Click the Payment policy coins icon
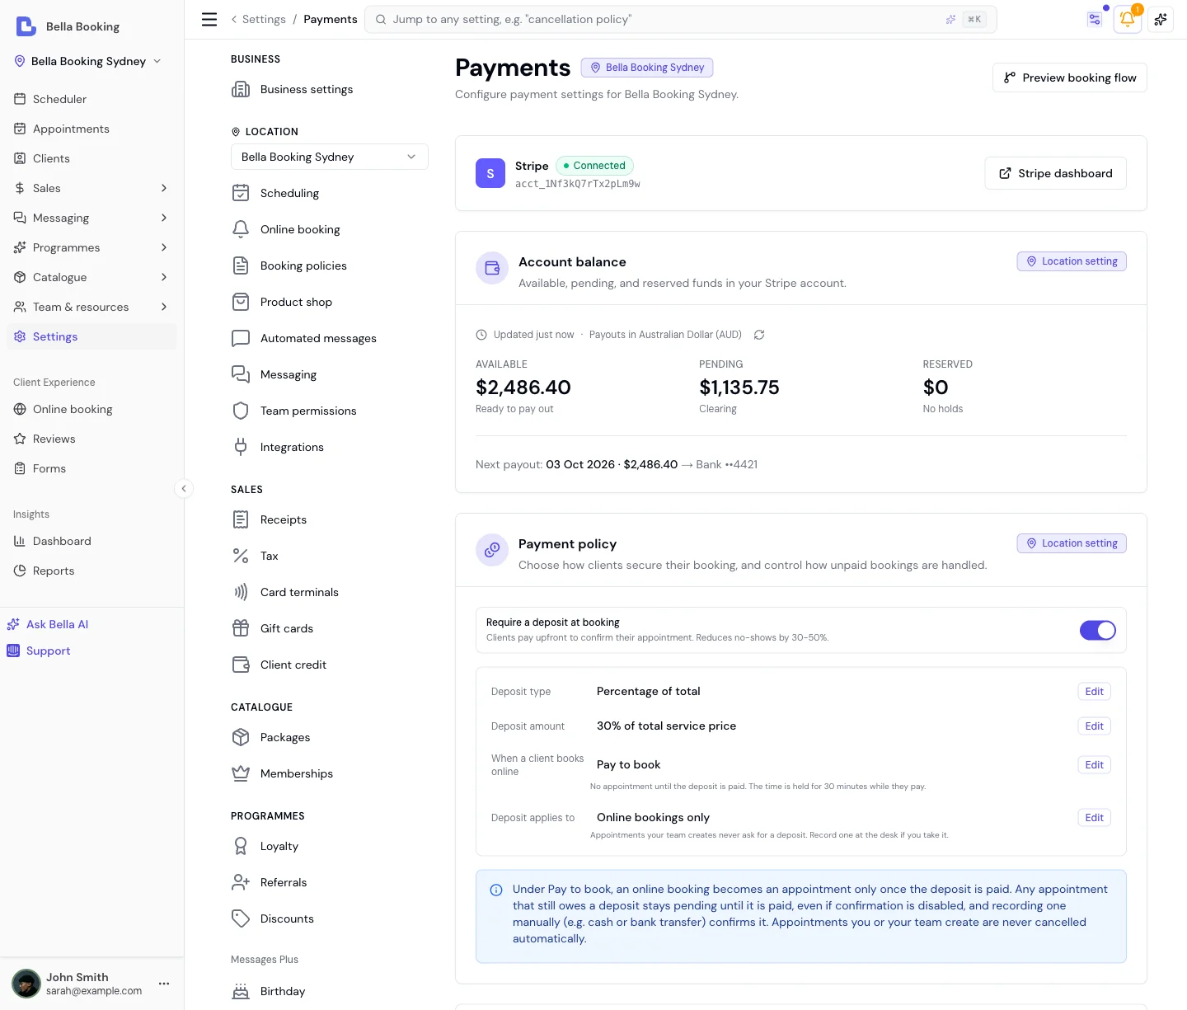 click(492, 550)
